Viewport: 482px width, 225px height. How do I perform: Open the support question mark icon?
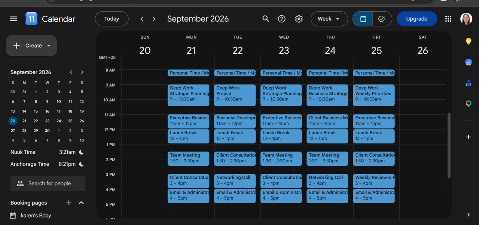tap(282, 19)
